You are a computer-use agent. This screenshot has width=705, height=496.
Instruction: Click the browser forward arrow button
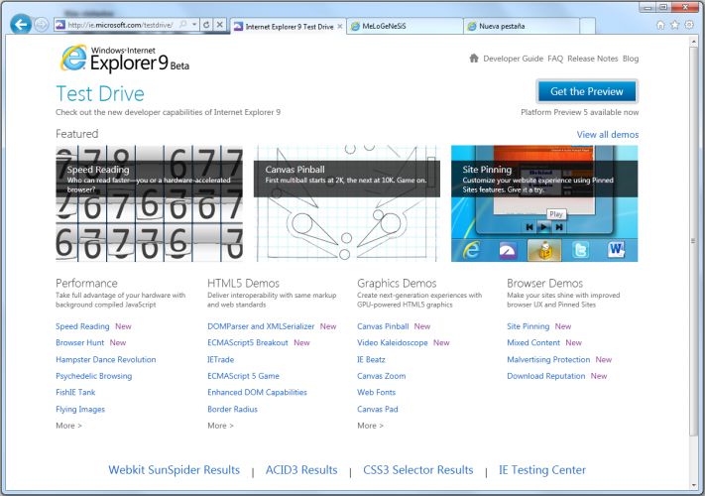click(x=42, y=25)
